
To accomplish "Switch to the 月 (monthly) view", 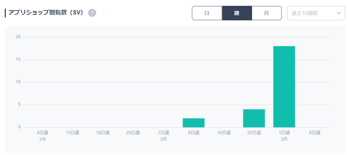I will tap(267, 13).
